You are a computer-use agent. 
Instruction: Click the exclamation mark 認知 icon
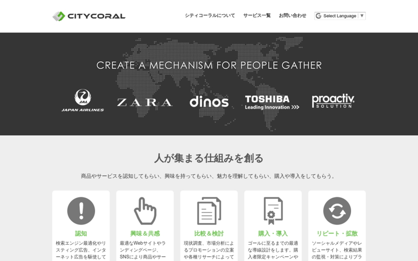point(81,211)
